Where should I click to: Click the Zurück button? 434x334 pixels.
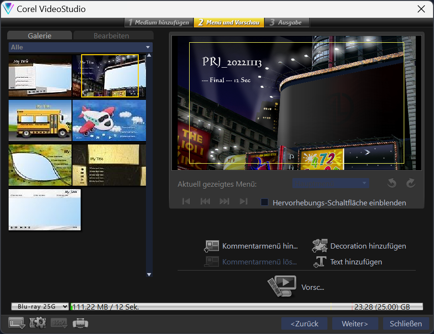304,323
